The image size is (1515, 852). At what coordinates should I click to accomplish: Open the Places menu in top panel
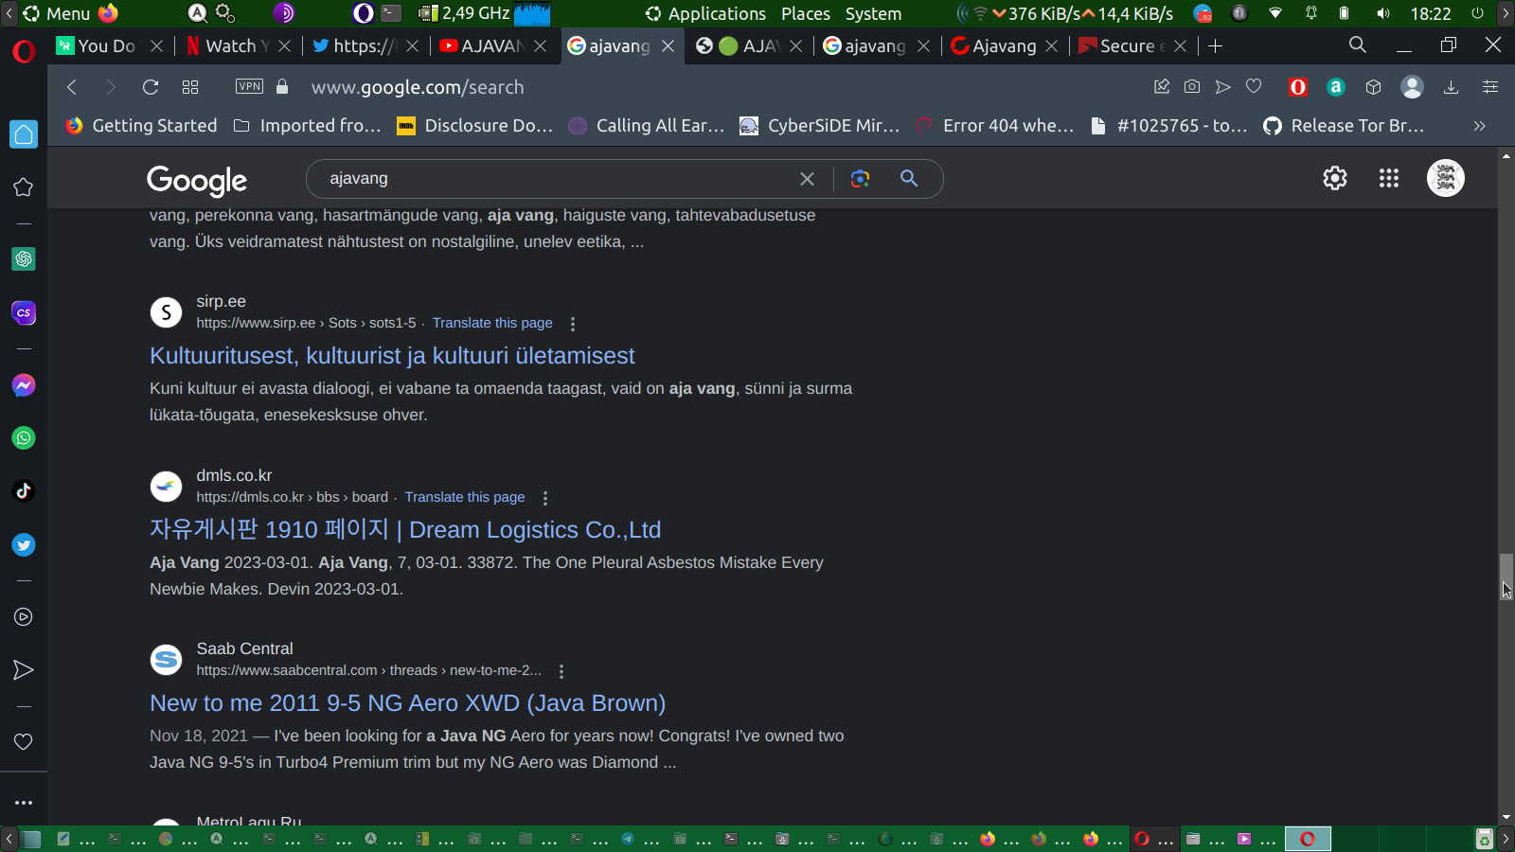806,13
